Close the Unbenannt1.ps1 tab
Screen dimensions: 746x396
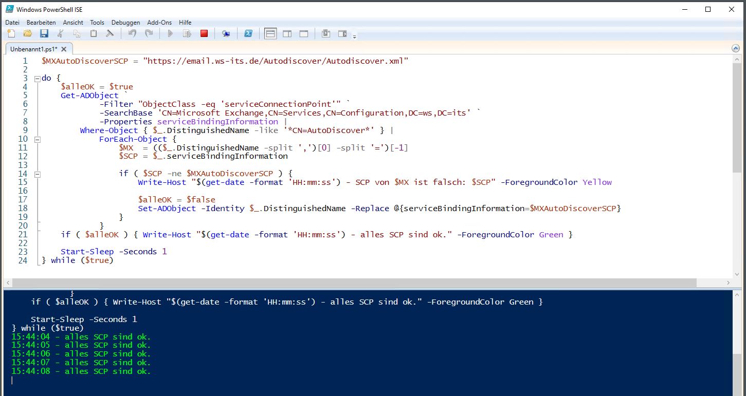click(64, 49)
